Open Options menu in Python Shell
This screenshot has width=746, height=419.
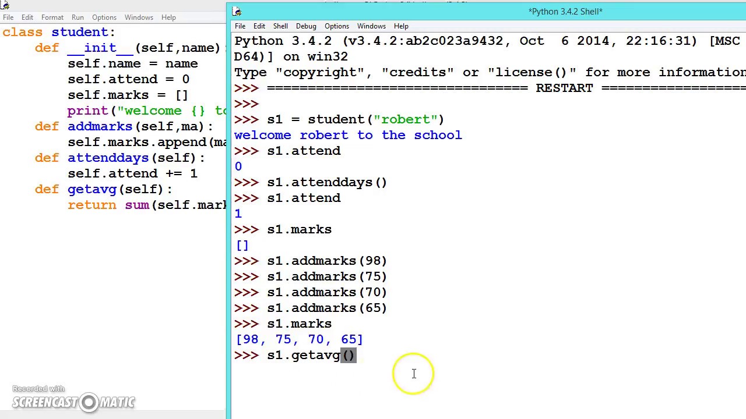pyautogui.click(x=337, y=26)
